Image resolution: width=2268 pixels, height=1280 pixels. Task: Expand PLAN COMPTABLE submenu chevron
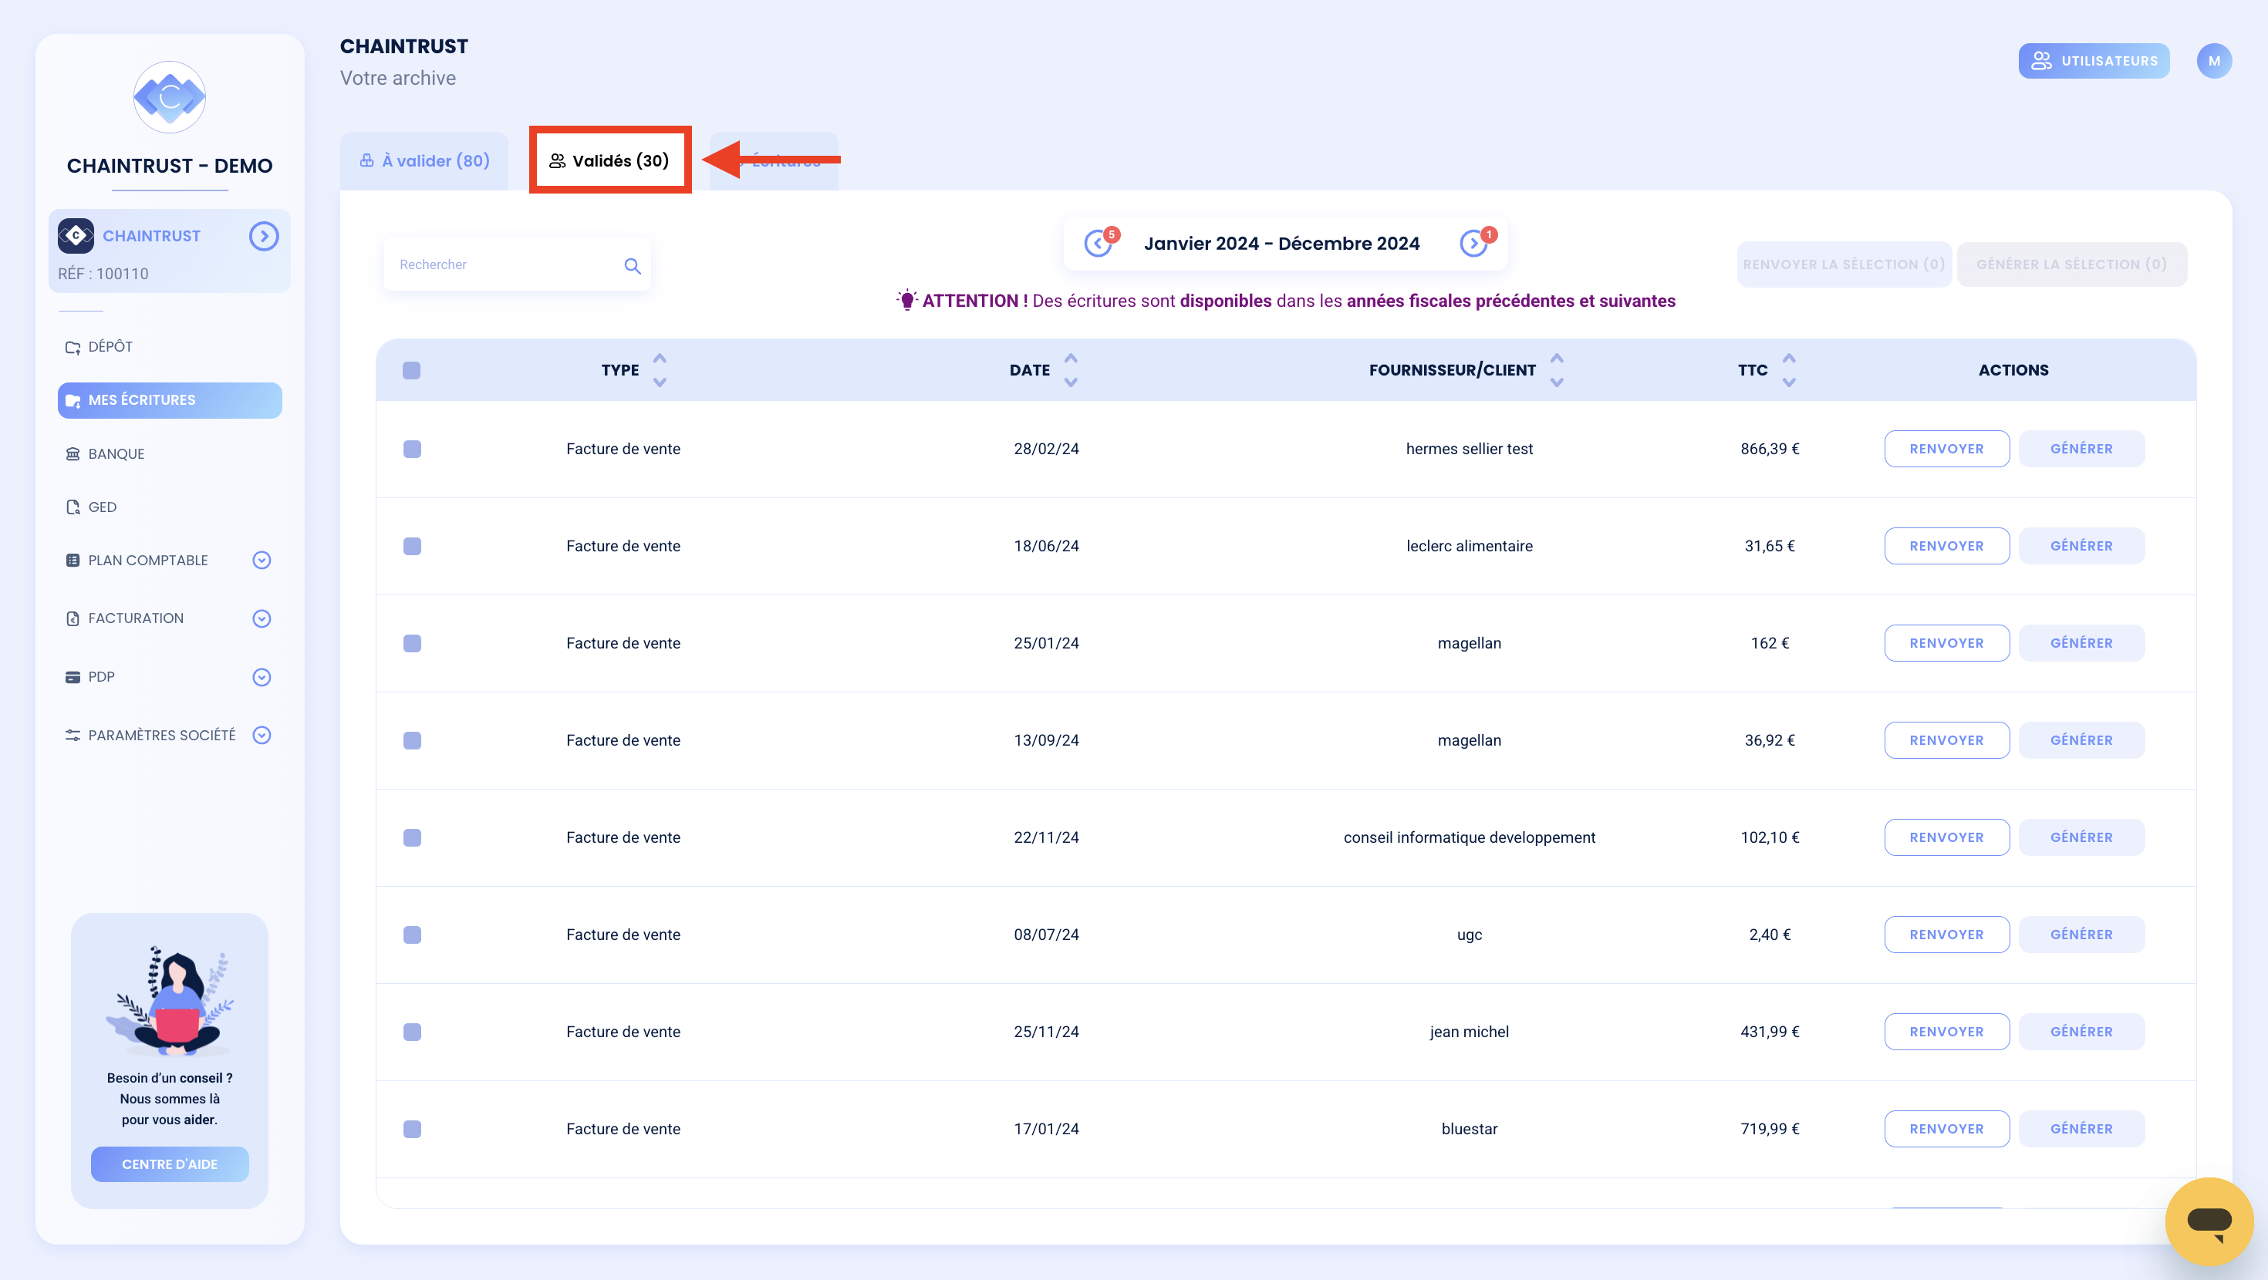[262, 560]
